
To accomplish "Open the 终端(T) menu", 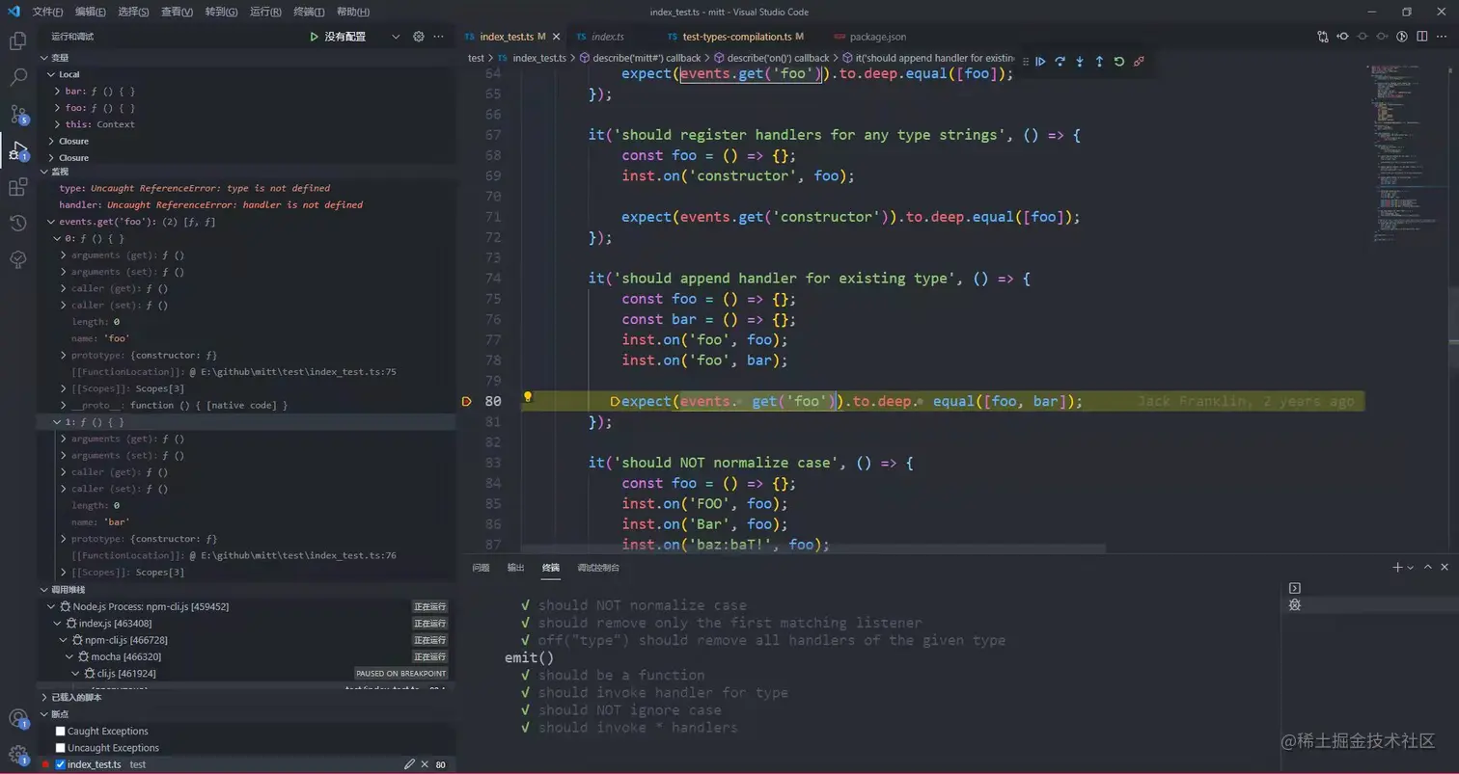I will (x=309, y=12).
